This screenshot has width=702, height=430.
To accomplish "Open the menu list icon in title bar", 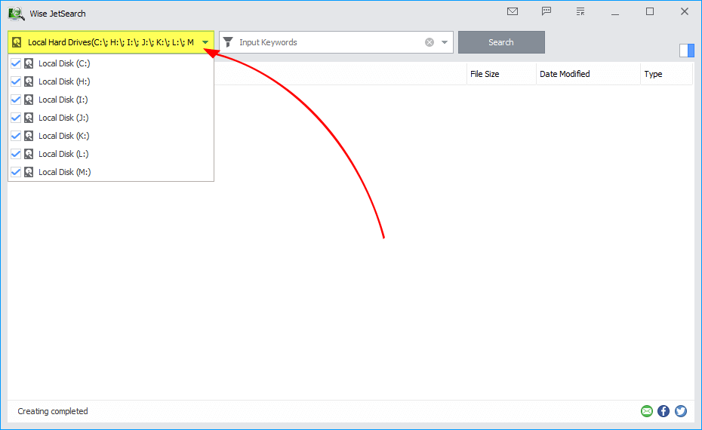I will click(580, 11).
